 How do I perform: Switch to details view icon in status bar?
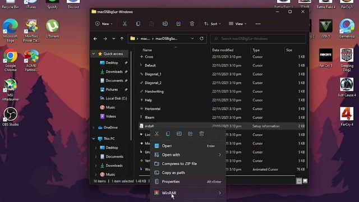[299, 181]
